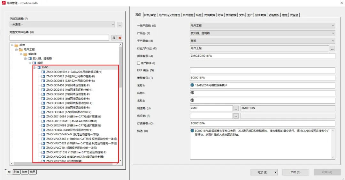Screen dimensions: 345x180
Task: Click the part icon of ZMO.EIO16084
Action: click(43, 117)
